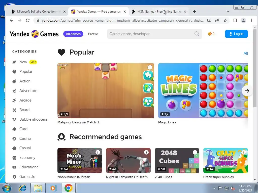Image resolution: width=258 pixels, height=193 pixels.
Task: Focus the Chrome address bar URL
Action: tap(123, 21)
